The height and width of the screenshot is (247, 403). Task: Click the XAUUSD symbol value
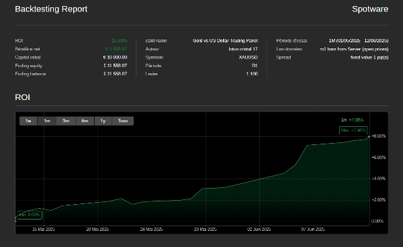(248, 57)
